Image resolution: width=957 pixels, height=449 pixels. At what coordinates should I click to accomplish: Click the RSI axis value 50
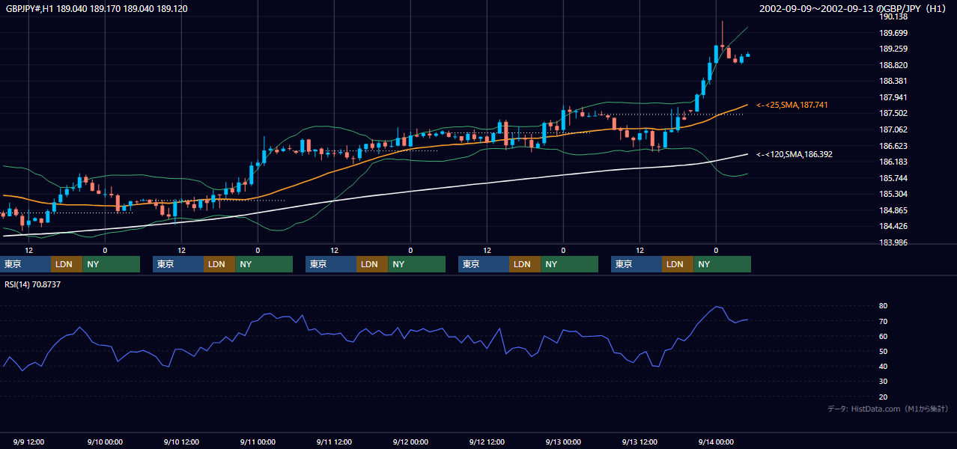click(x=884, y=352)
